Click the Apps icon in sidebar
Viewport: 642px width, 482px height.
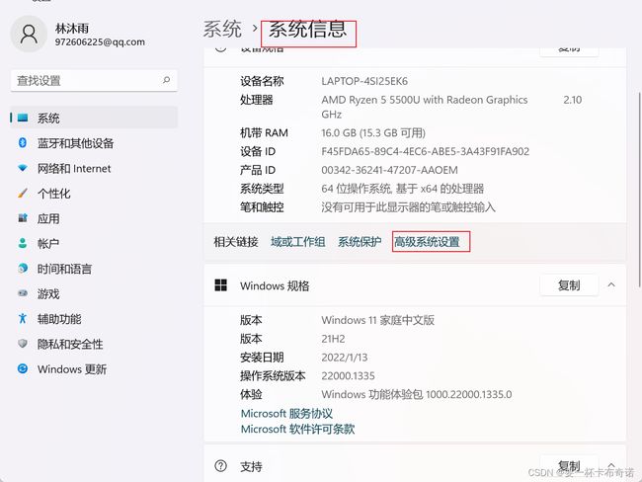(x=23, y=218)
